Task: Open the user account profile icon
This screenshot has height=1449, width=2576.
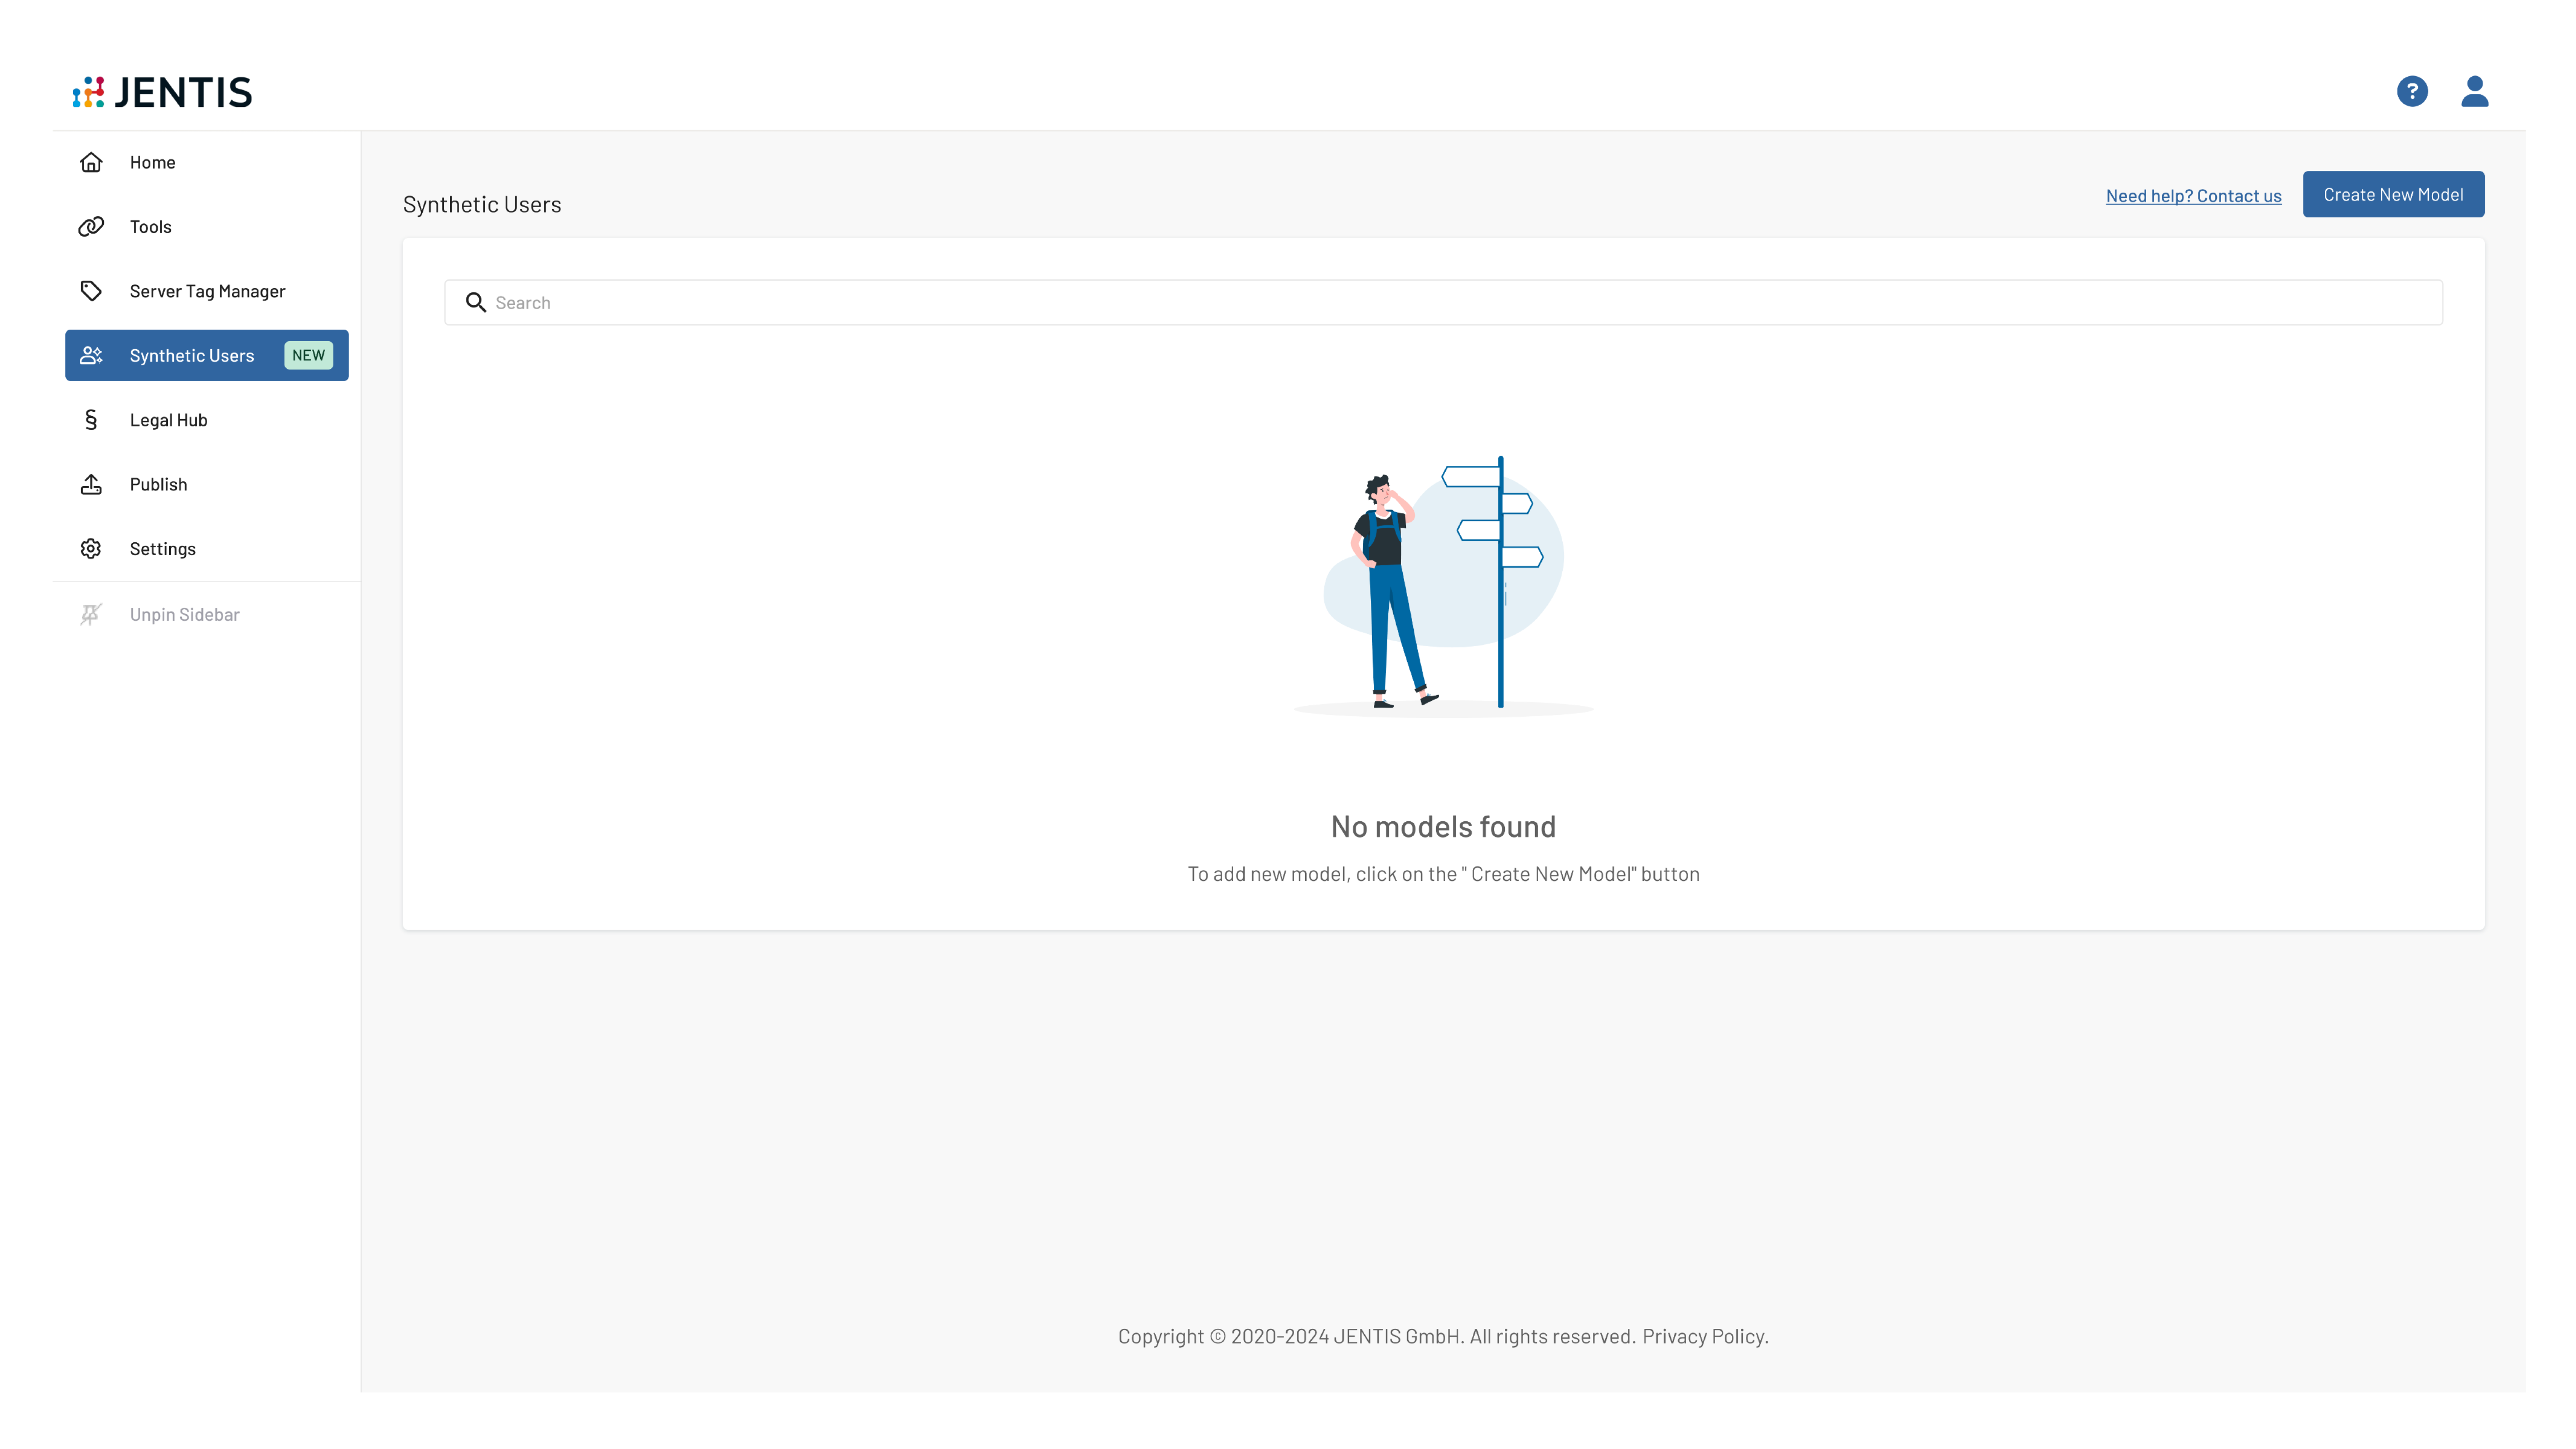Action: pyautogui.click(x=2475, y=92)
